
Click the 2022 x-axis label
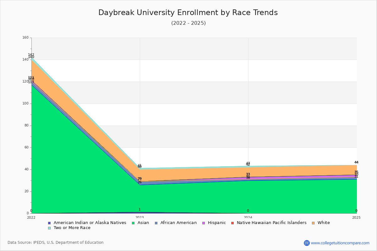31,217
